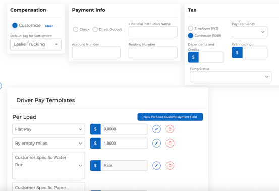Screen dimensions: 279x191
Task: Click the dollar icon in Dependents and Credits
Action: pyautogui.click(x=193, y=57)
